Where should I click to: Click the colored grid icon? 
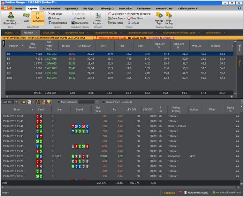(38, 102)
